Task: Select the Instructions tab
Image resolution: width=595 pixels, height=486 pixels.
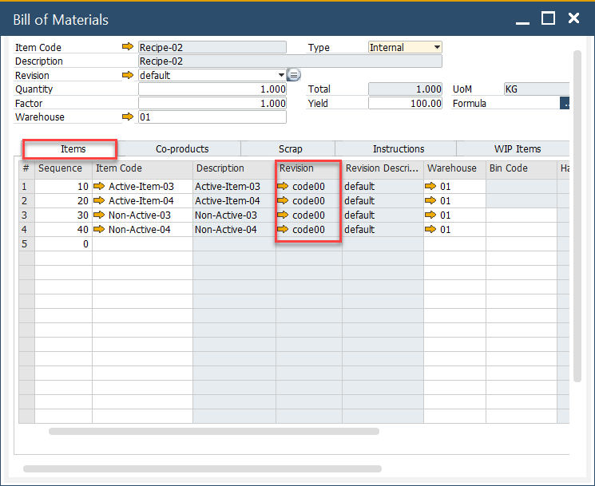Action: click(x=398, y=149)
